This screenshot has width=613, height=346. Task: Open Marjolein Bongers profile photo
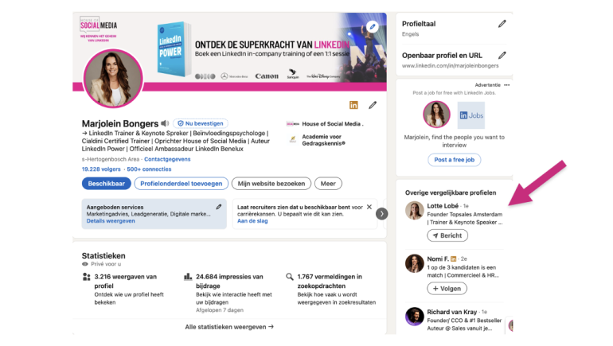pos(113,79)
